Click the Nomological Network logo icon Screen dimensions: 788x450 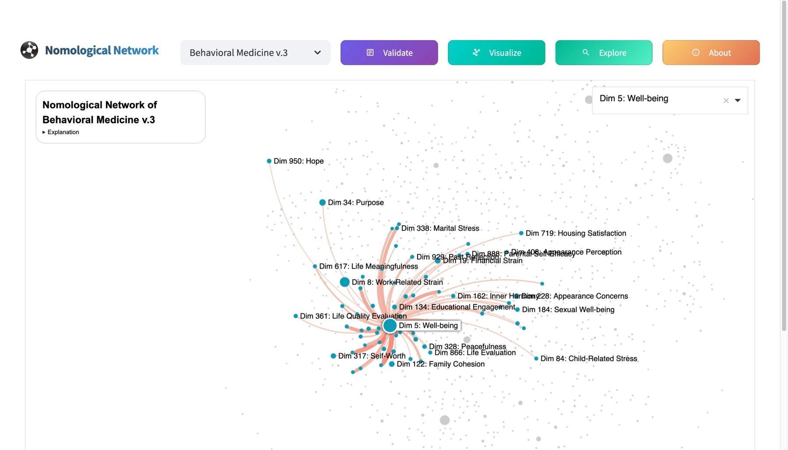(29, 50)
